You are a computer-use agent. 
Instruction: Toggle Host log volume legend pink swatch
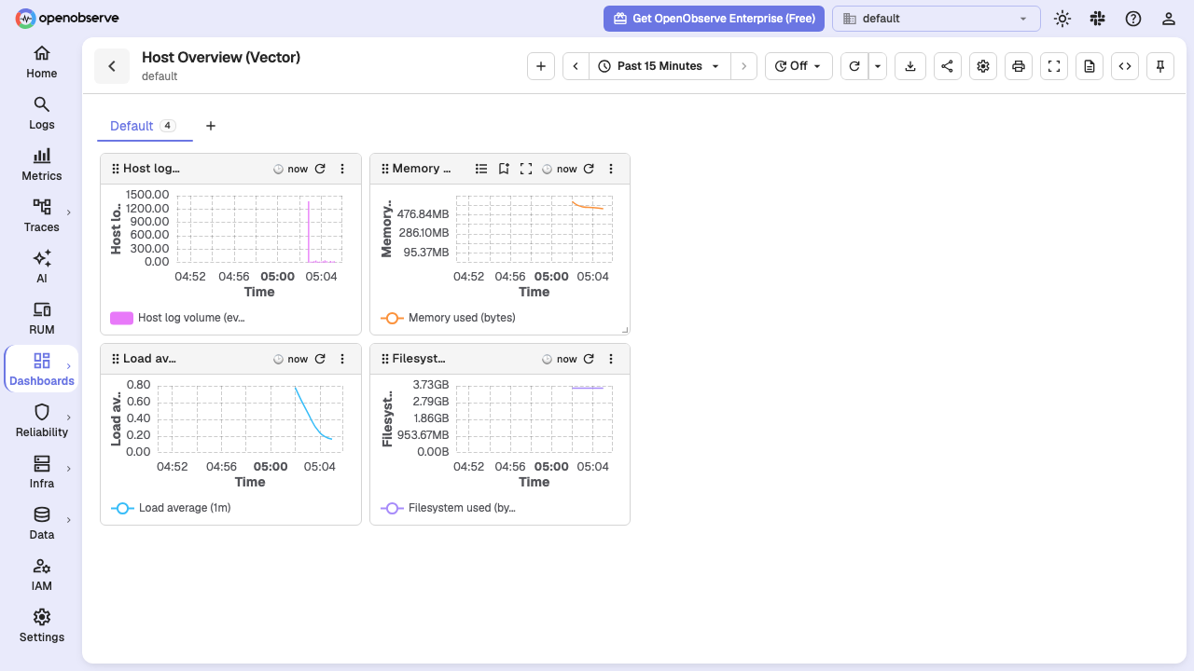[121, 318]
